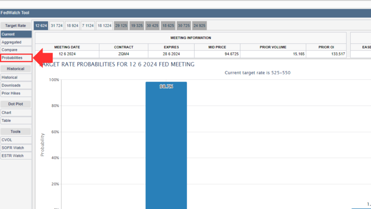The image size is (371, 209).
Task: Select the 7 1124 meeting tab
Action: coord(88,26)
